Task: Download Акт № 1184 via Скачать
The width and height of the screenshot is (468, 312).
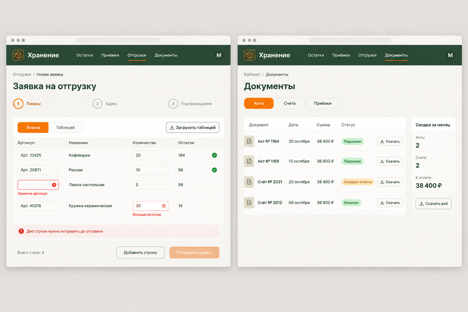Action: [x=390, y=141]
